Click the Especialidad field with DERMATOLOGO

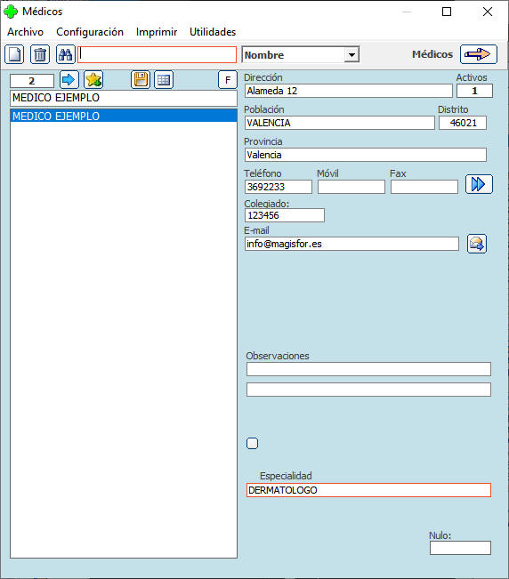click(368, 490)
